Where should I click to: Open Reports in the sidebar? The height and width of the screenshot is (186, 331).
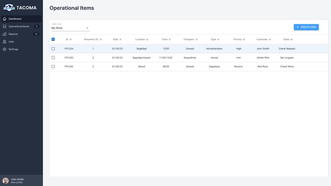pos(13,34)
